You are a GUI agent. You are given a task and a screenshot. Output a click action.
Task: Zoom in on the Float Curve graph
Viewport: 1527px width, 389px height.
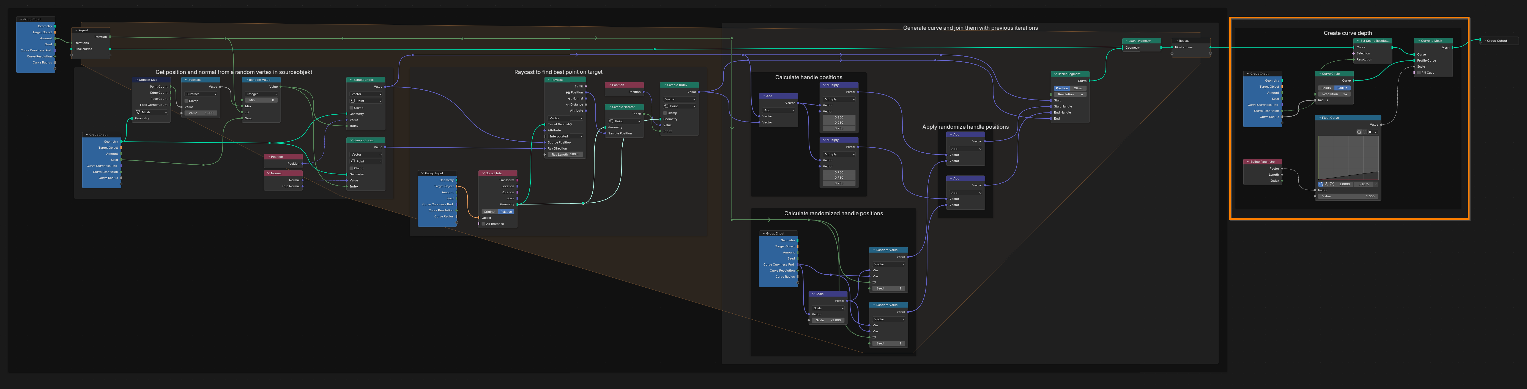pos(1359,132)
